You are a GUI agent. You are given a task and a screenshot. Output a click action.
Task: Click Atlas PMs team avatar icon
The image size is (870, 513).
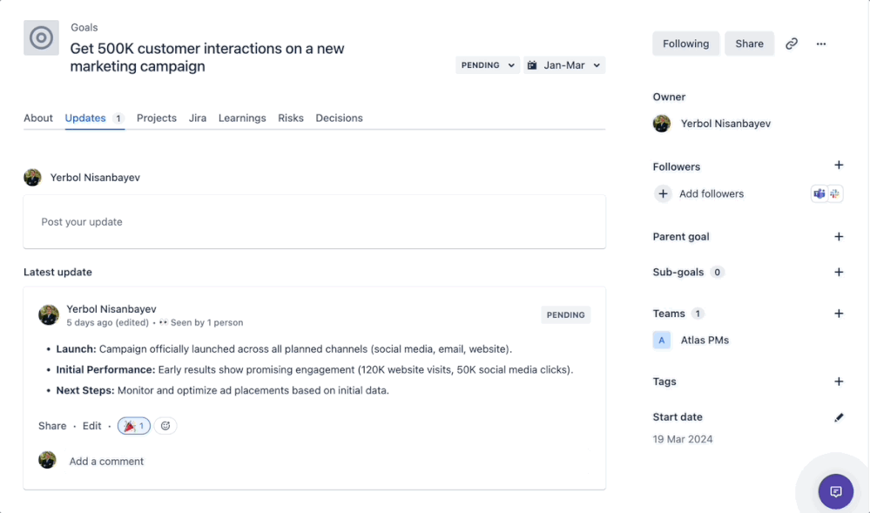tap(661, 341)
